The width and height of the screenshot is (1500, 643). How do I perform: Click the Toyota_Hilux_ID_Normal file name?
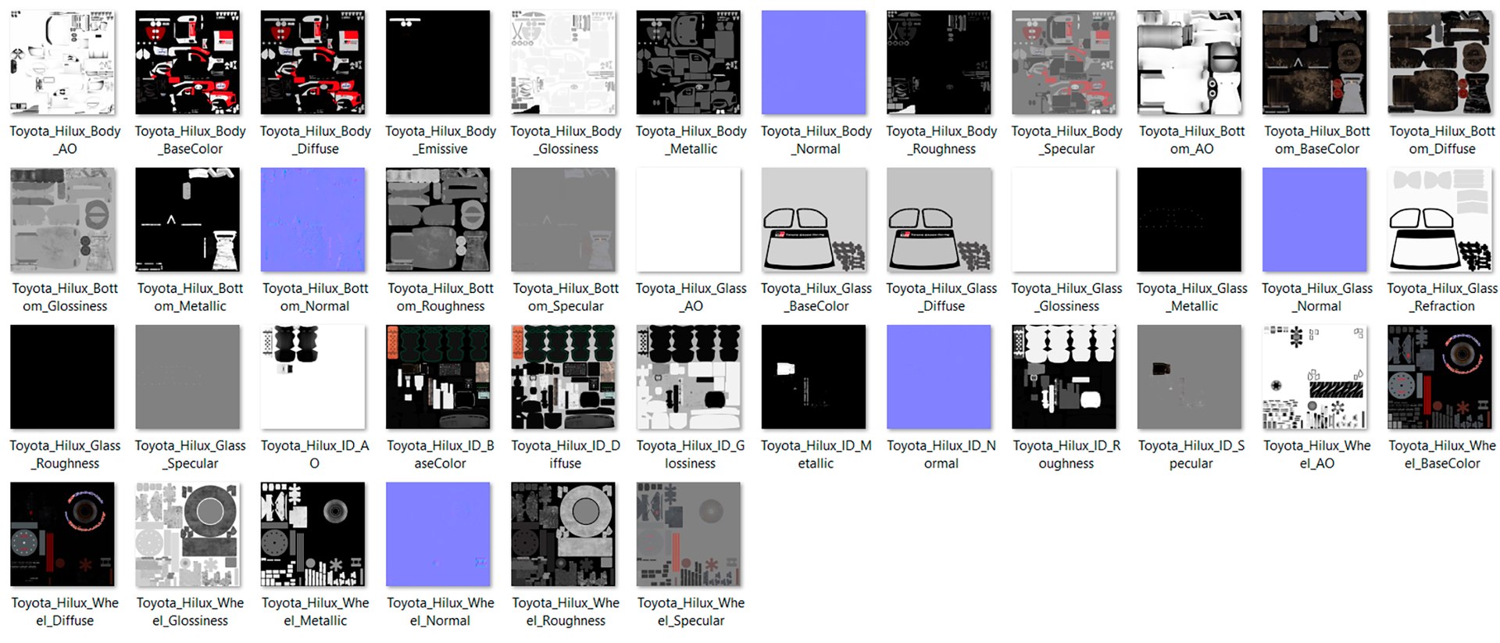941,455
